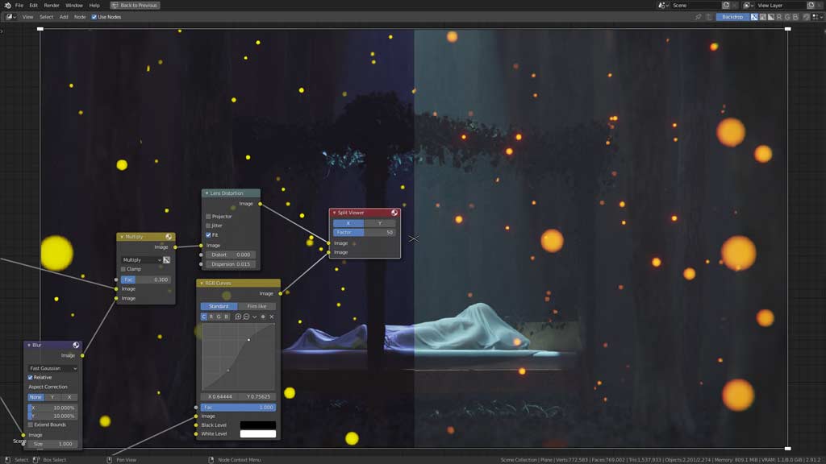Viewport: 826px width, 464px height.
Task: Collapse the RGB Curves node
Action: tap(201, 283)
